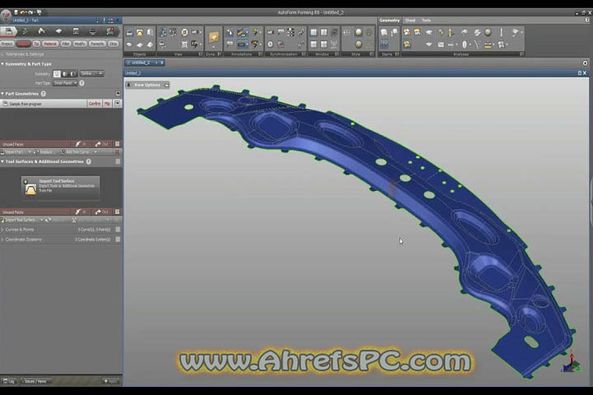Image resolution: width=593 pixels, height=395 pixels.
Task: Click the cursor pointer icon in Annotations group
Action: click(230, 33)
